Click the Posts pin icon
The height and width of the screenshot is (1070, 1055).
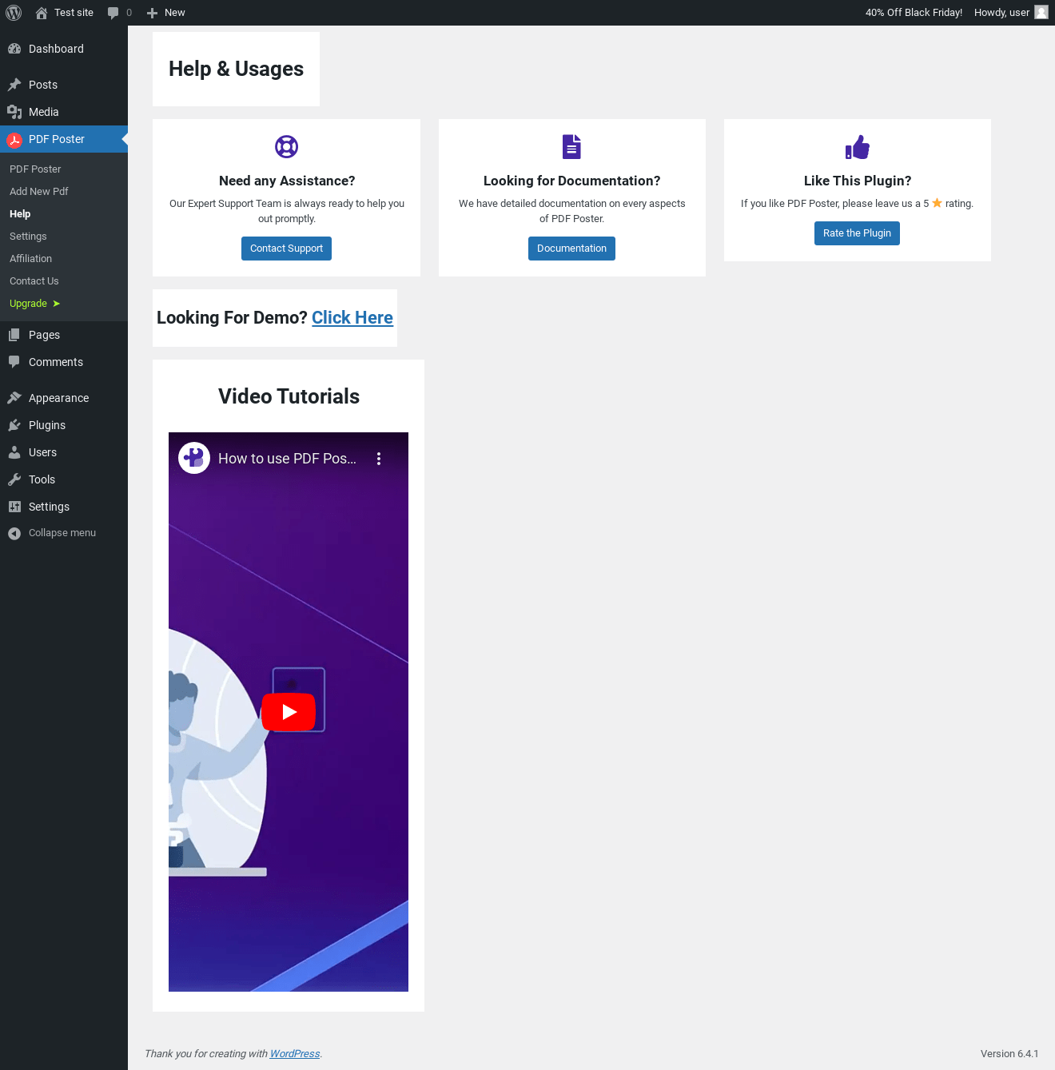(14, 85)
